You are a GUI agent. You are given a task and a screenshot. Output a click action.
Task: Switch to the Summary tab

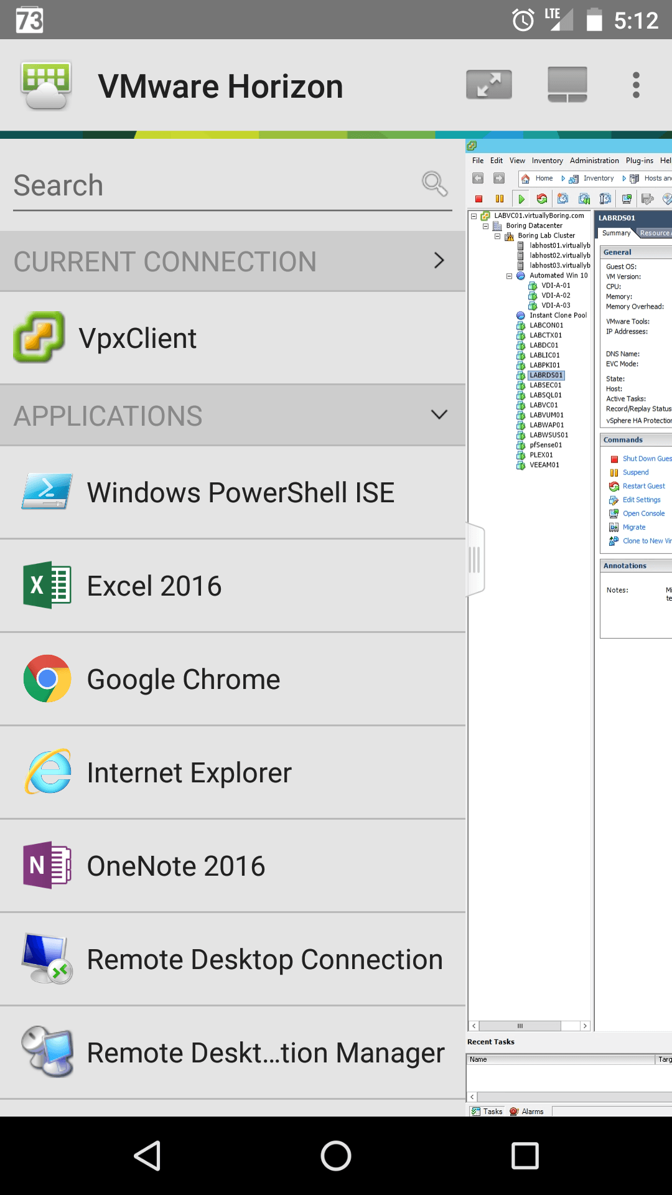(x=616, y=233)
